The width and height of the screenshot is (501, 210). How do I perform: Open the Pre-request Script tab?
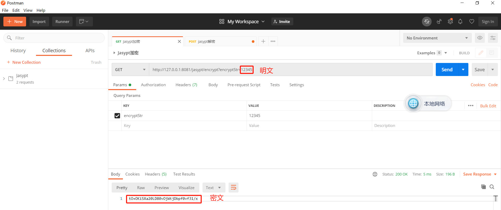244,85
